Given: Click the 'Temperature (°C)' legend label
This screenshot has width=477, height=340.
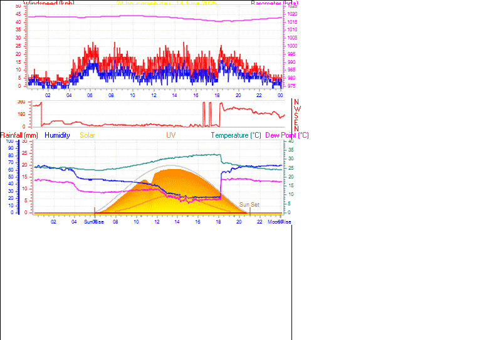Looking at the screenshot, I should click(x=236, y=135).
